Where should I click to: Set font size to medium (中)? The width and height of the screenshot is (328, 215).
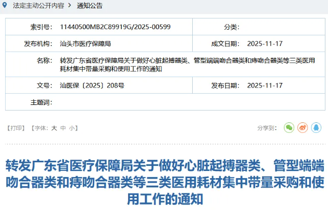63,128
